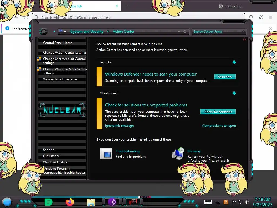Go to System and Security breadcrumb

point(87,31)
